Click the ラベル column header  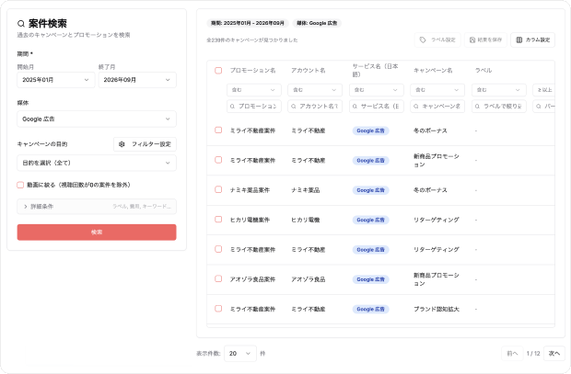[x=484, y=71]
